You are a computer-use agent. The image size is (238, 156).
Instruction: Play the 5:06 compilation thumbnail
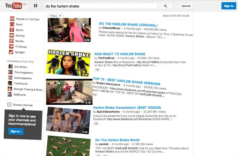point(68,120)
